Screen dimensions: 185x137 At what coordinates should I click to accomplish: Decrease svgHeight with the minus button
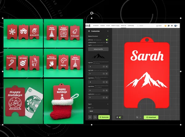(x=104, y=74)
